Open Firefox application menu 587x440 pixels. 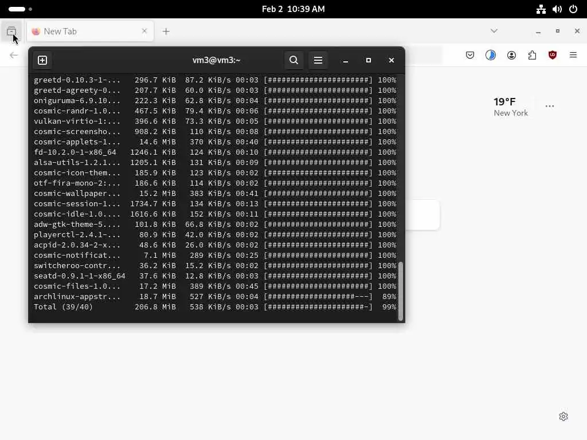point(573,56)
